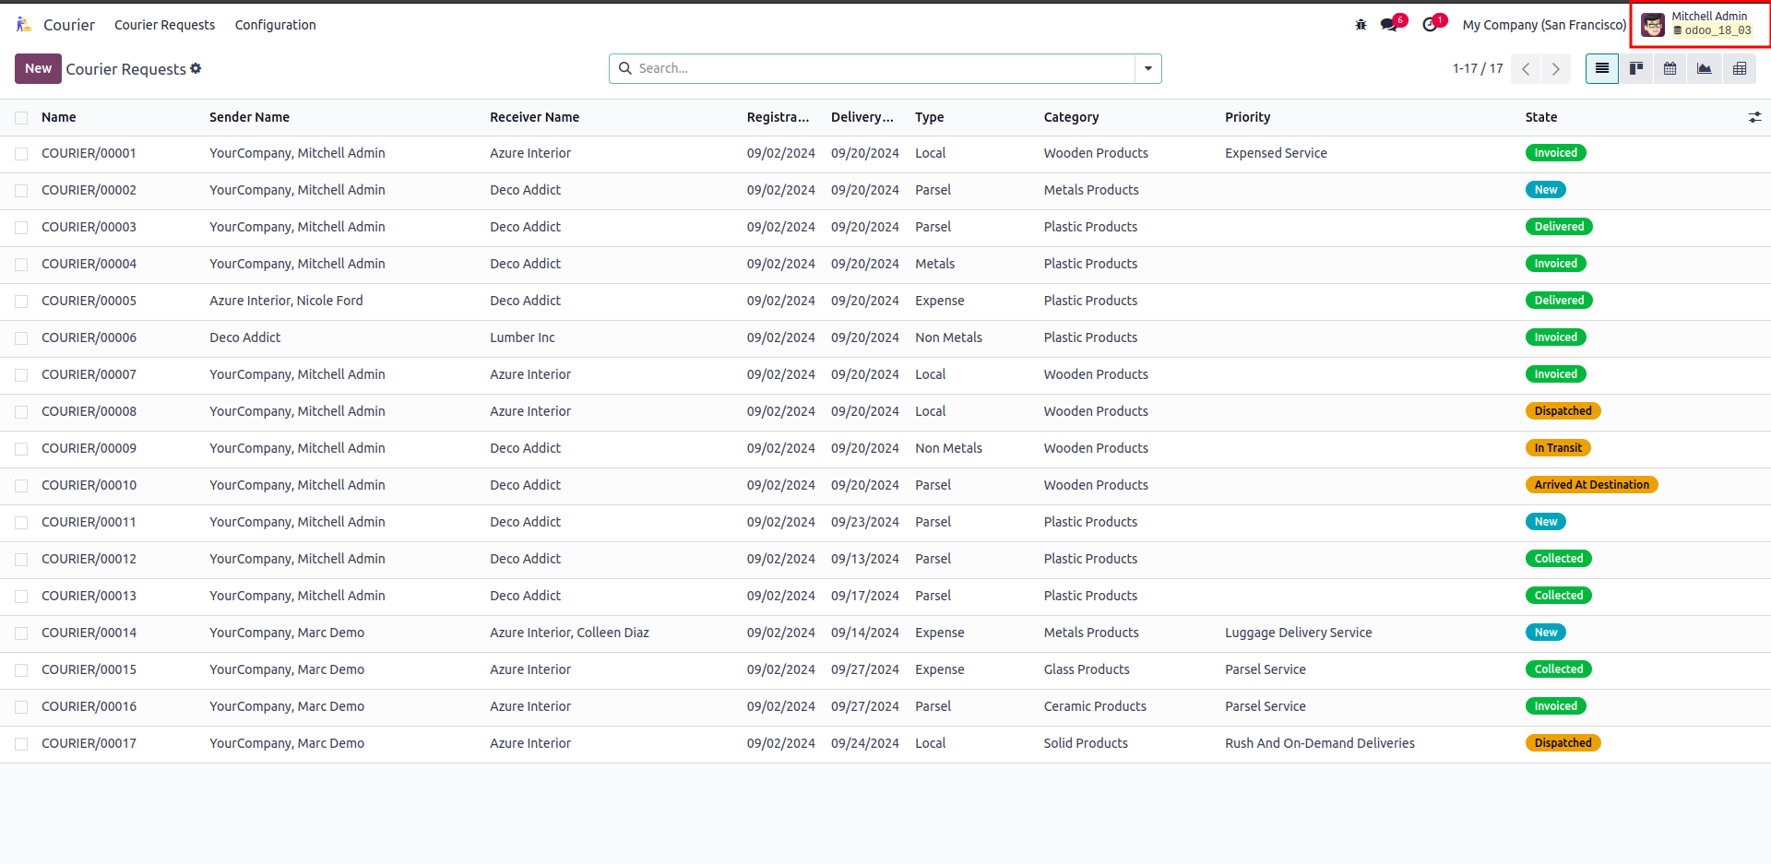This screenshot has width=1771, height=864.
Task: Switch to graph view
Action: pos(1705,69)
